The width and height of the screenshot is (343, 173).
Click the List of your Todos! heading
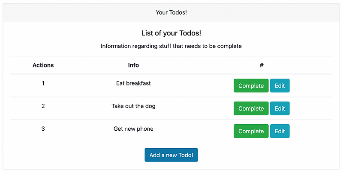pos(171,33)
